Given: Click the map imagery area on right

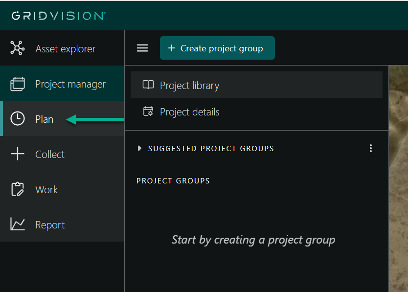Looking at the screenshot, I should [x=398, y=176].
